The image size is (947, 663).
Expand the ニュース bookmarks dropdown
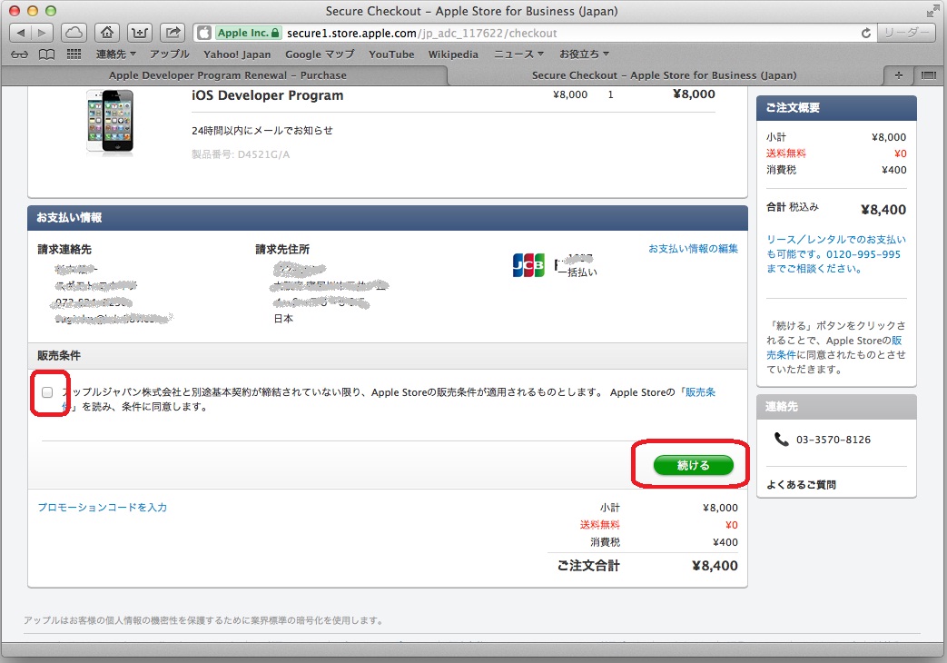pos(518,54)
